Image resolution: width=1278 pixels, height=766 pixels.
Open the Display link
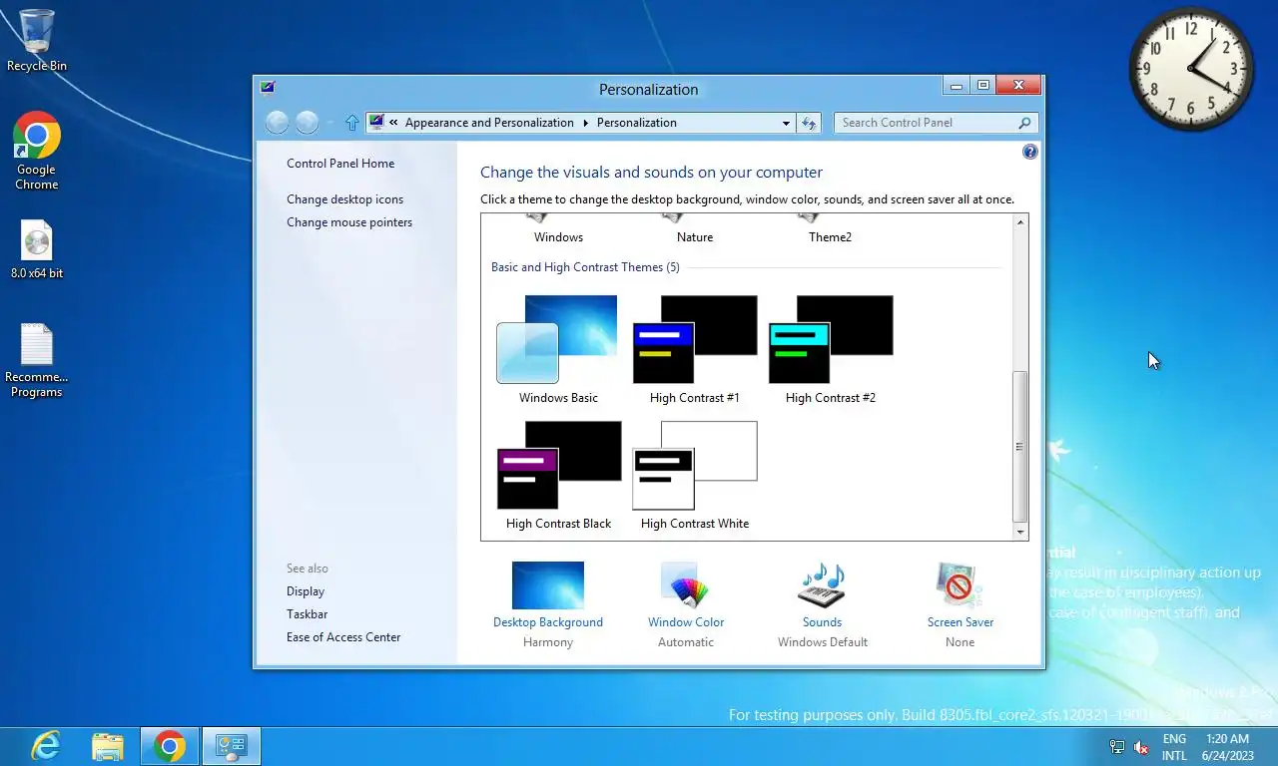click(x=306, y=591)
